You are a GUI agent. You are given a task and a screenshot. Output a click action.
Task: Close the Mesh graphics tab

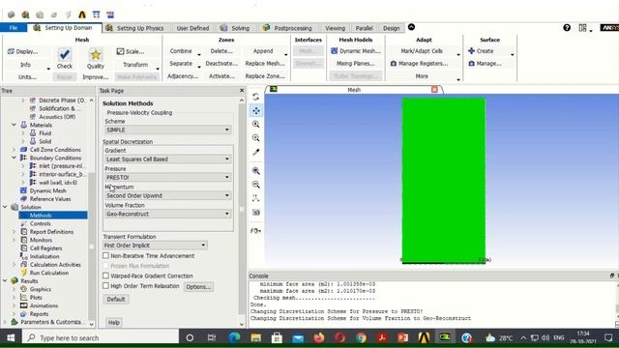434,90
